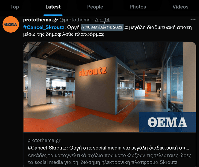Click the protothema.gr domain in link card

point(44,140)
